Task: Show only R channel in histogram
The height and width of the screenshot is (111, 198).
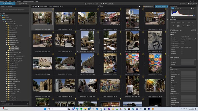Action: tap(175, 8)
